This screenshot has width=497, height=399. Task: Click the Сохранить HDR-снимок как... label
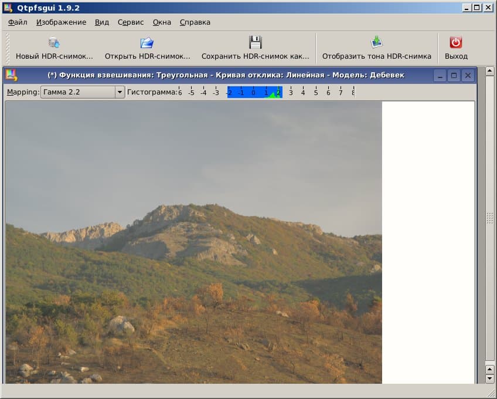(256, 56)
